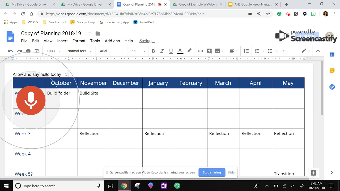Toggle Bold formatting
The width and height of the screenshot is (340, 191).
(x=153, y=51)
